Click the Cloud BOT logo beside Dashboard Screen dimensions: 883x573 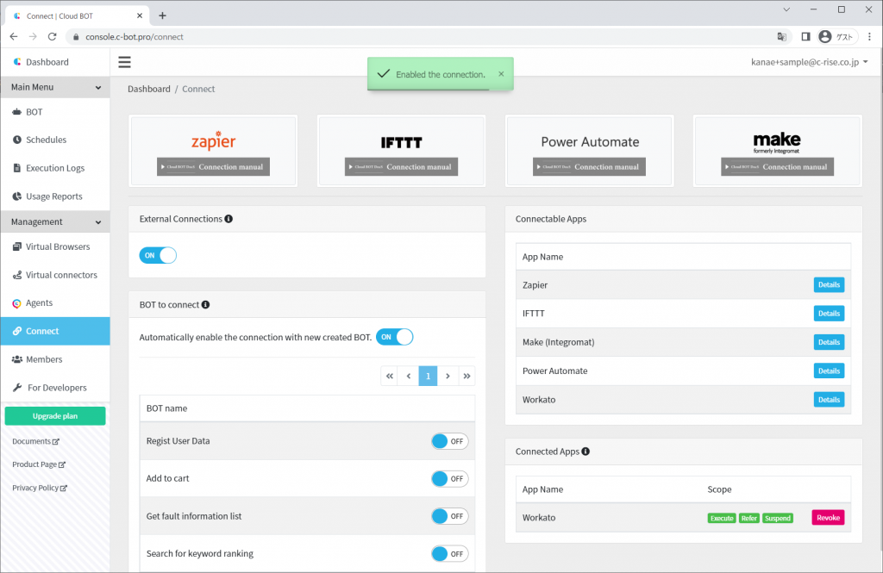click(17, 62)
